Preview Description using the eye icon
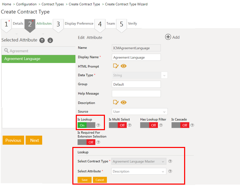Screen dimensions: 240x187 click(124, 102)
